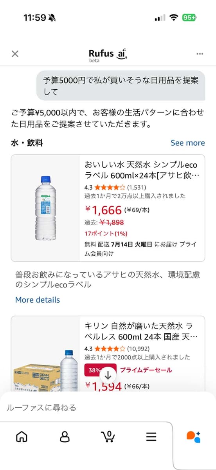Open See more for 水・飲料
The image size is (216, 470).
(x=188, y=143)
